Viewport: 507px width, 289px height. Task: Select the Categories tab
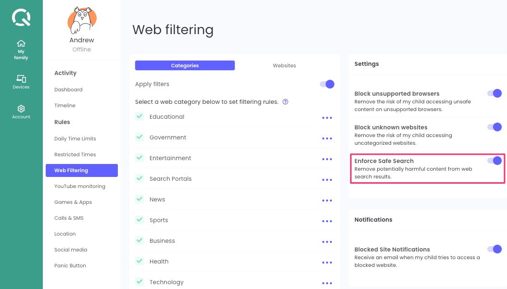pos(185,65)
